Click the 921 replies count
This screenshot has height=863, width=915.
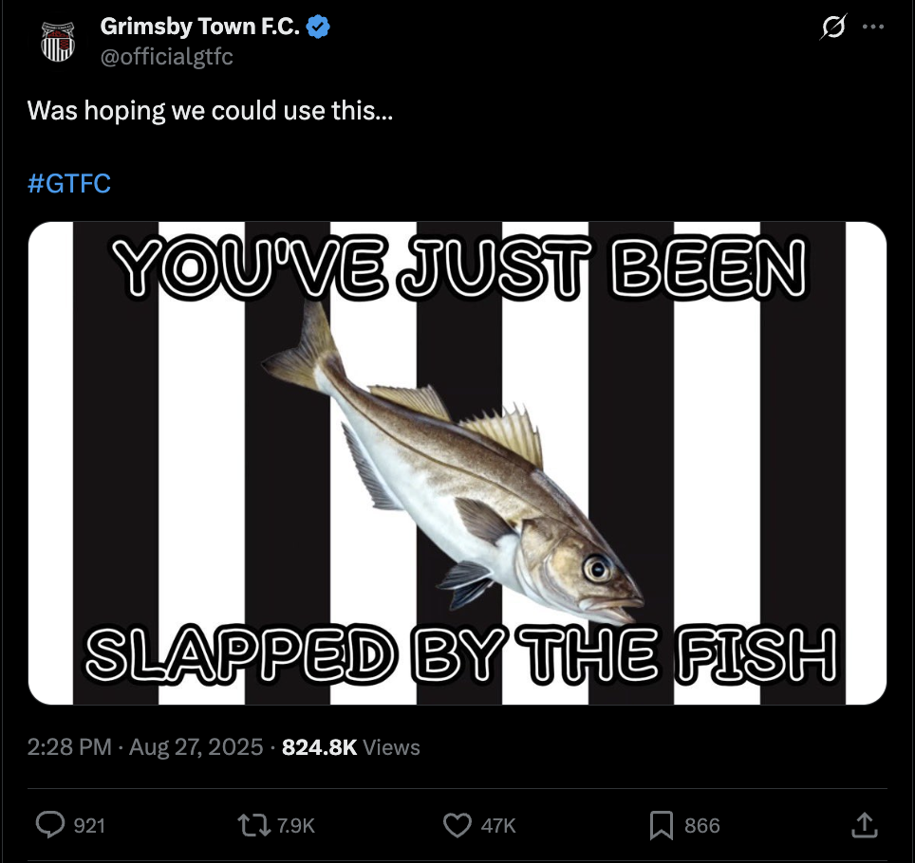(89, 826)
